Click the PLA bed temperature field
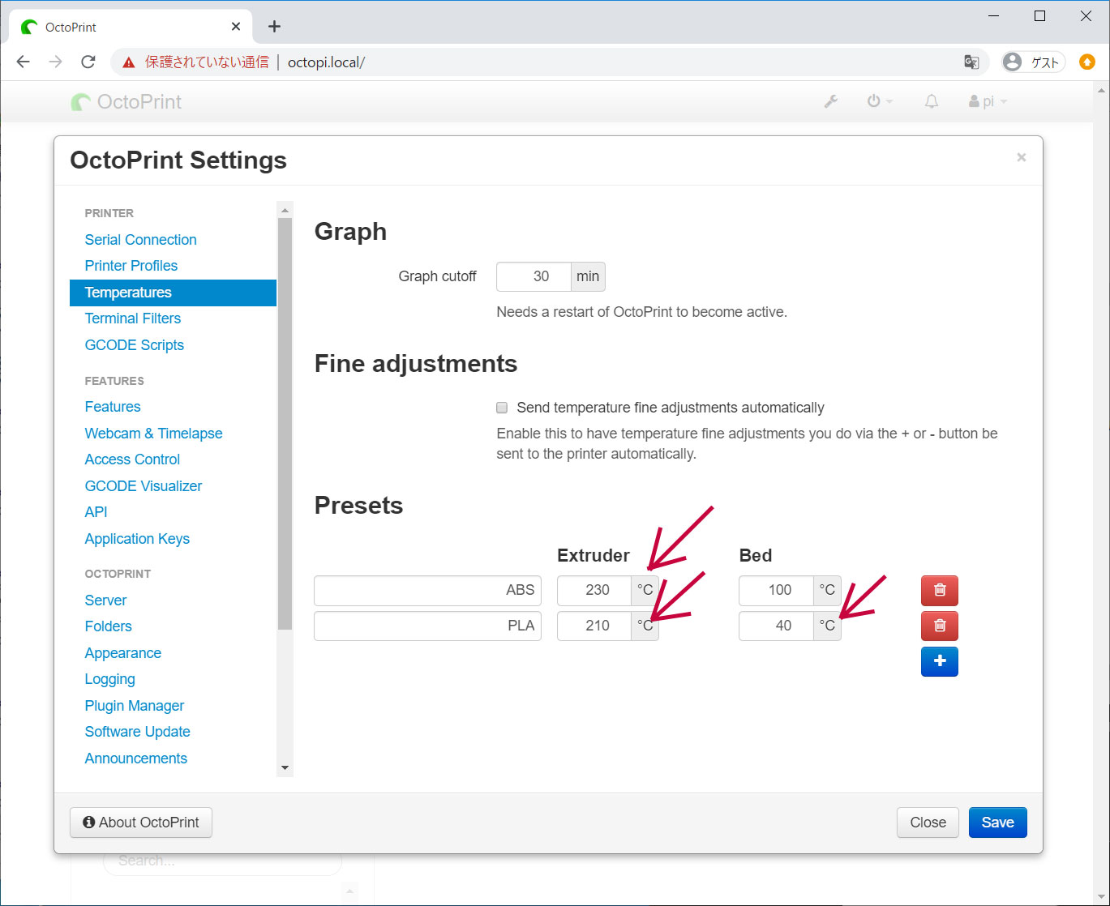Viewport: 1110px width, 906px height. point(776,626)
